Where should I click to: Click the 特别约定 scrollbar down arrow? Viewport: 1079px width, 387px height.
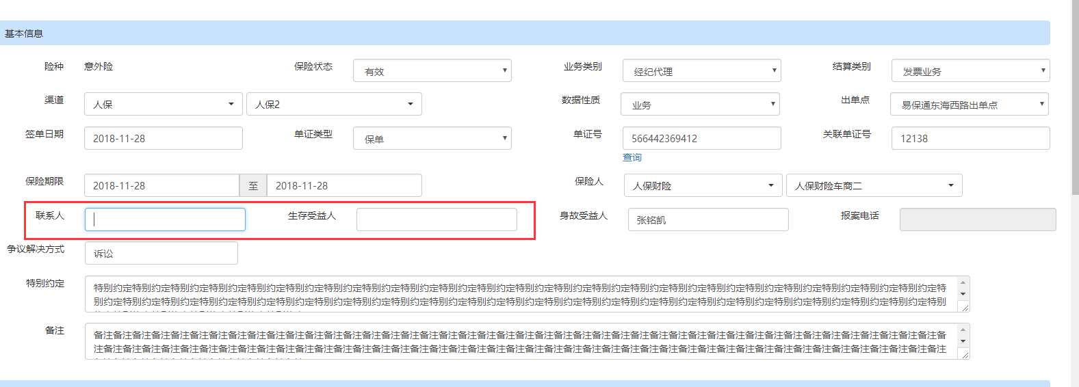963,294
